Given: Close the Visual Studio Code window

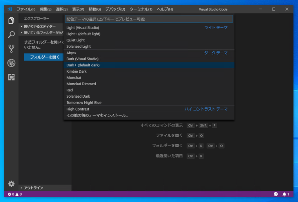Looking at the screenshot, I should click(x=287, y=9).
